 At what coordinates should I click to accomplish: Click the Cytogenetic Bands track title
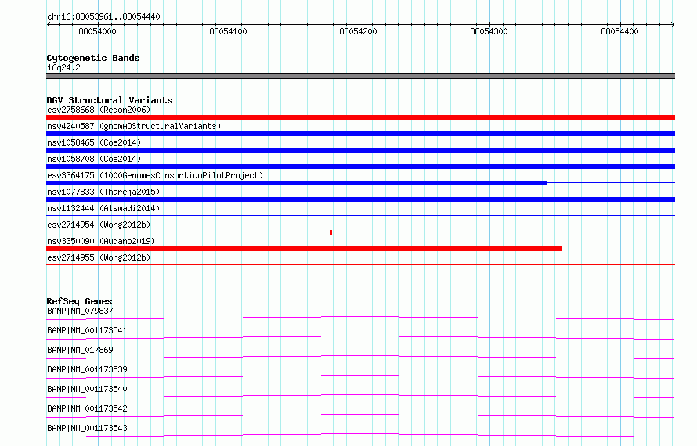(x=93, y=58)
